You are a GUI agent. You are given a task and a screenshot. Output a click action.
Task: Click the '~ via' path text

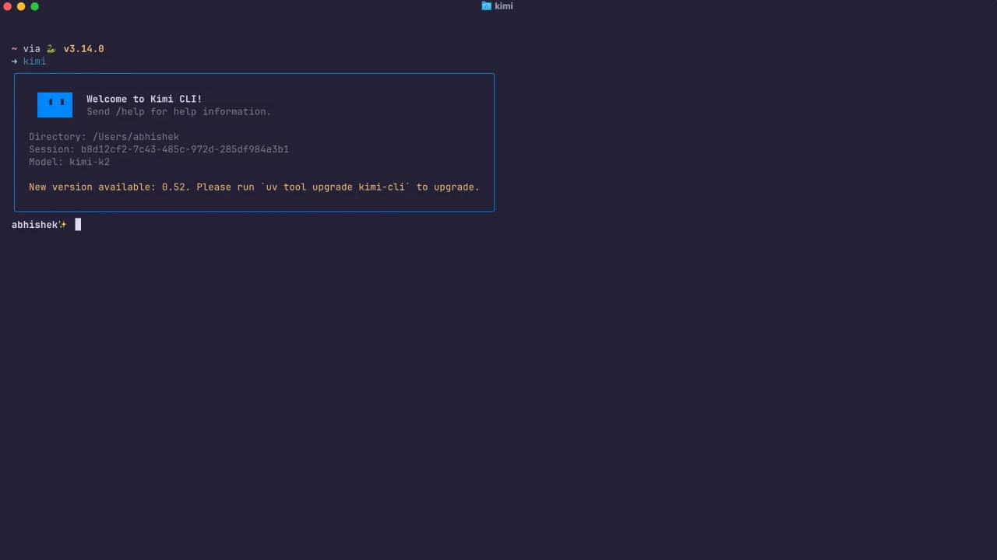pos(26,49)
